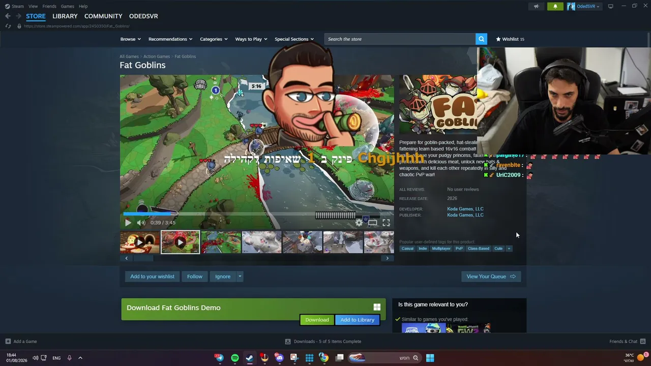Open the ODEDSVR profile tab

click(143, 16)
